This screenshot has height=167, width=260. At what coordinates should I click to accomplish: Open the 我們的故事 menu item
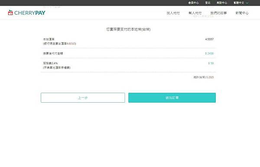[218, 13]
